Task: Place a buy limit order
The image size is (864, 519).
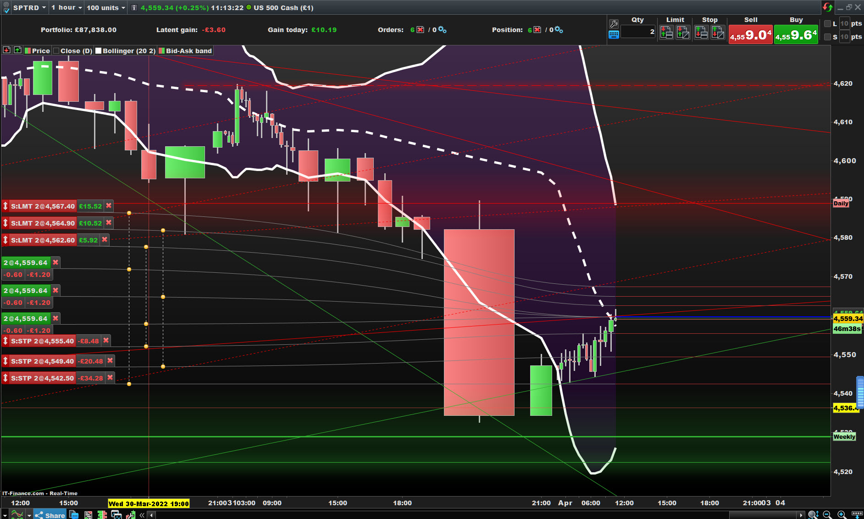Action: point(666,32)
